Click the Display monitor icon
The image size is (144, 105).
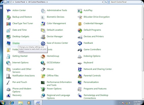pos(9,43)
